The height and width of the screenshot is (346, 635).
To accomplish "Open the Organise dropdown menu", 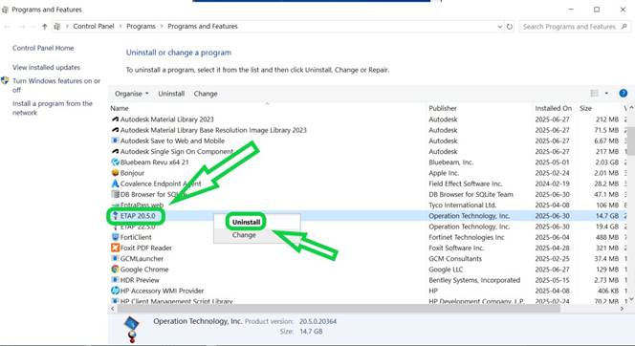I will (x=132, y=94).
